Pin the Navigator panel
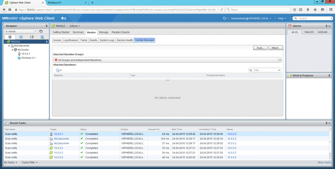Image resolution: width=335 pixels, height=169 pixels. point(46,26)
